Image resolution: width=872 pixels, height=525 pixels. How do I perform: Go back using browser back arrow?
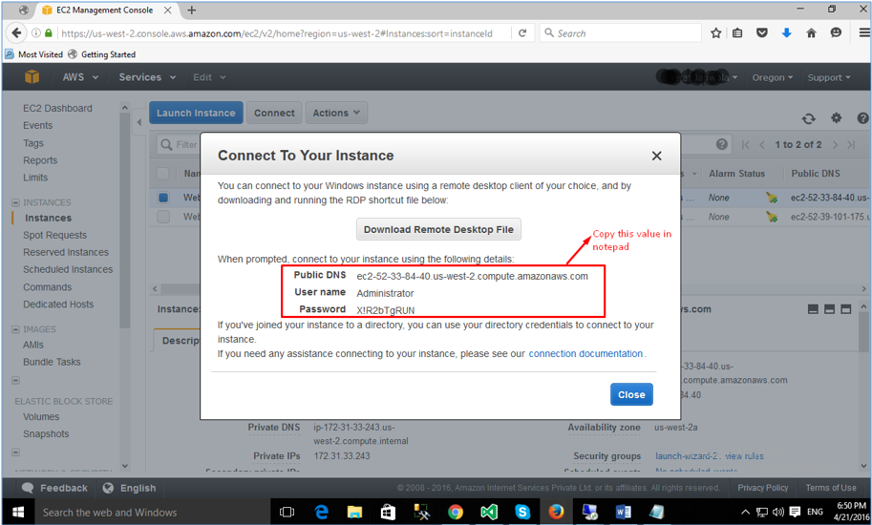16,33
